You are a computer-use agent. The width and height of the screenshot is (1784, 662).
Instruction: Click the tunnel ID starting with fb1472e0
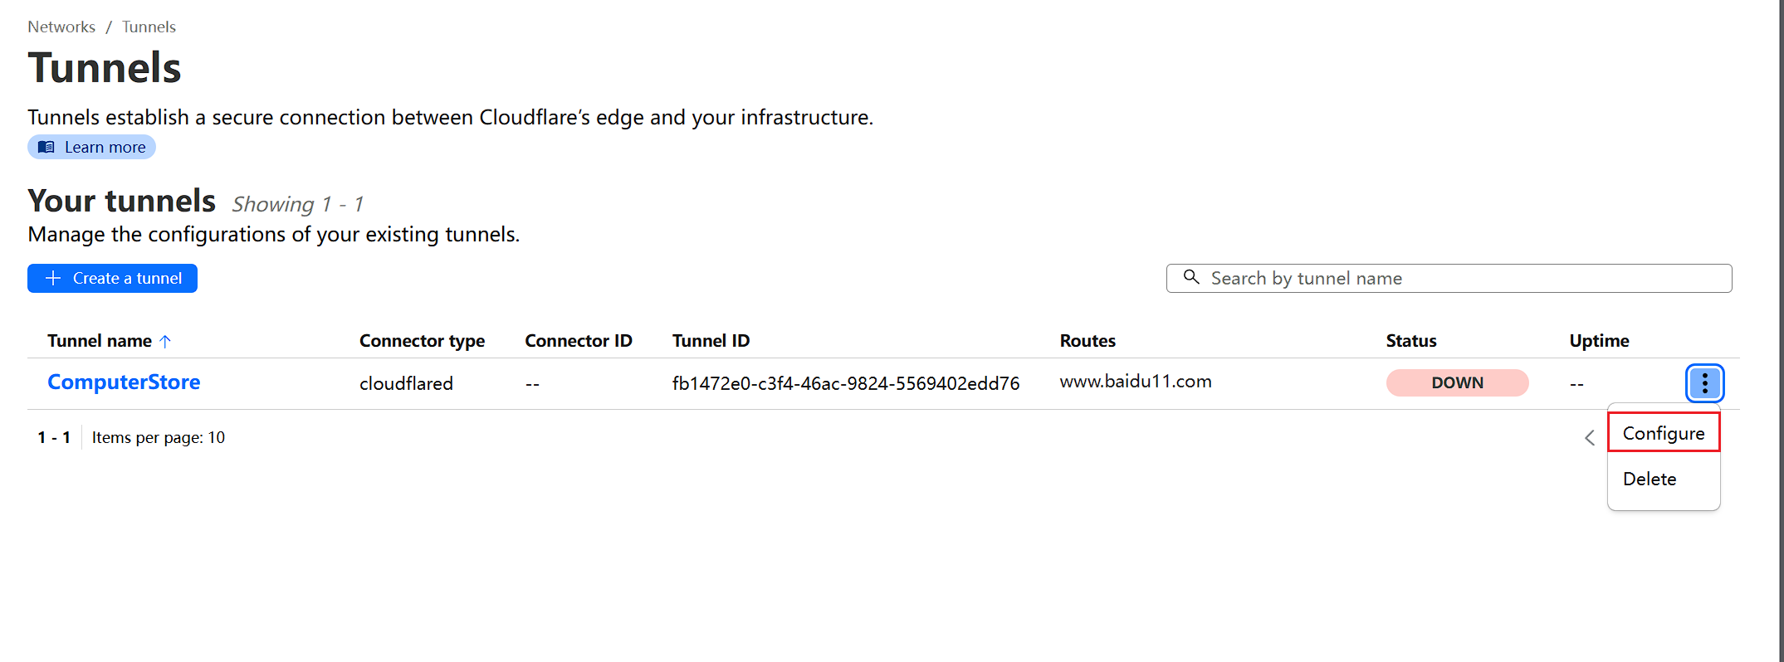click(845, 383)
